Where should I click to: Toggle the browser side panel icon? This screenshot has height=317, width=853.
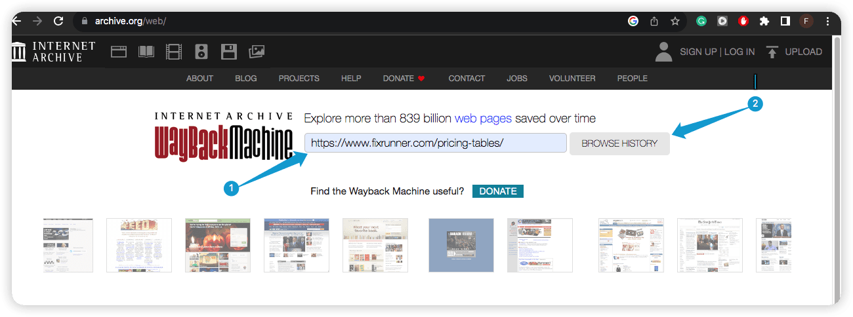click(x=785, y=21)
